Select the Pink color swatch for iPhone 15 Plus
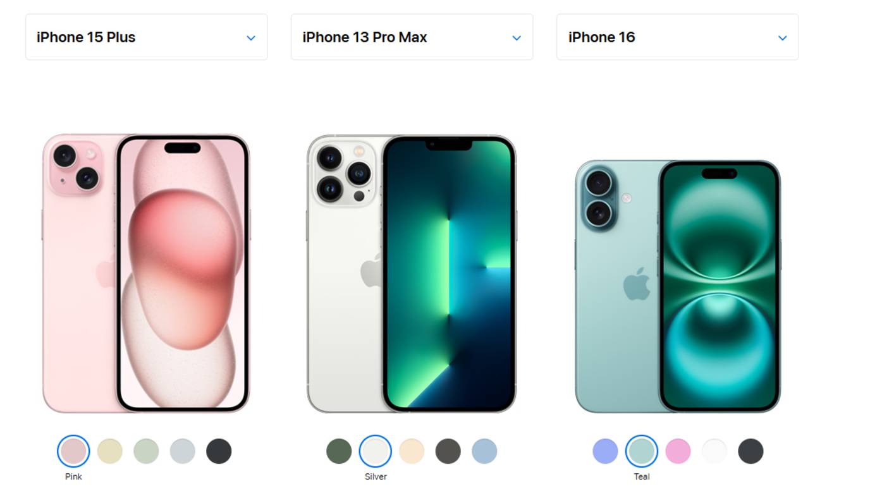The height and width of the screenshot is (496, 882). [73, 451]
